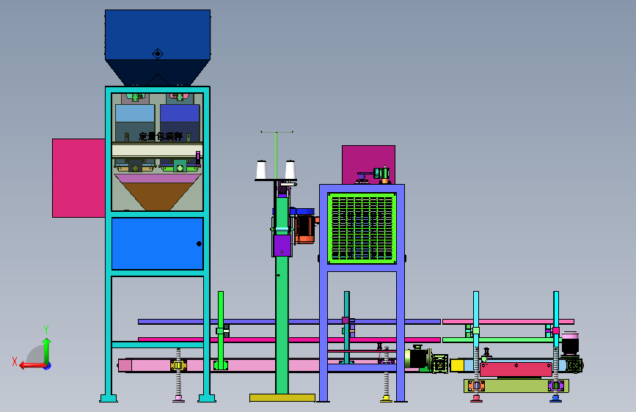Click the red X axis of the triad

tap(32, 365)
